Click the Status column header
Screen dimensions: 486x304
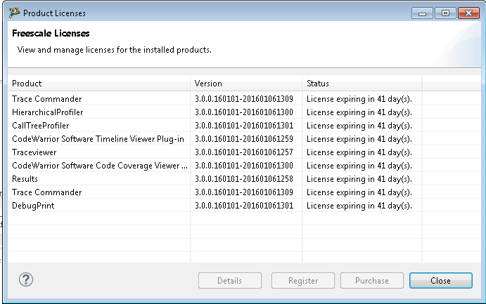pos(362,84)
